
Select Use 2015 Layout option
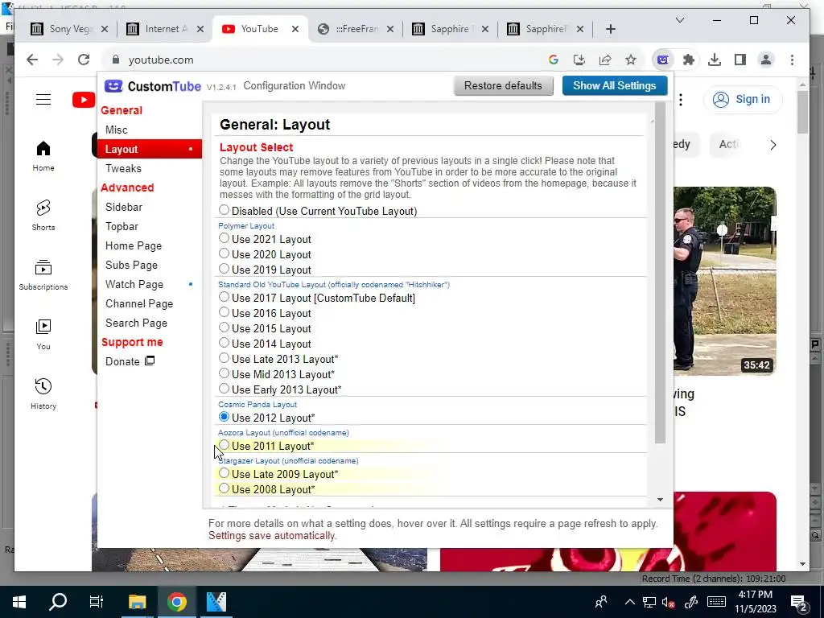(x=225, y=328)
